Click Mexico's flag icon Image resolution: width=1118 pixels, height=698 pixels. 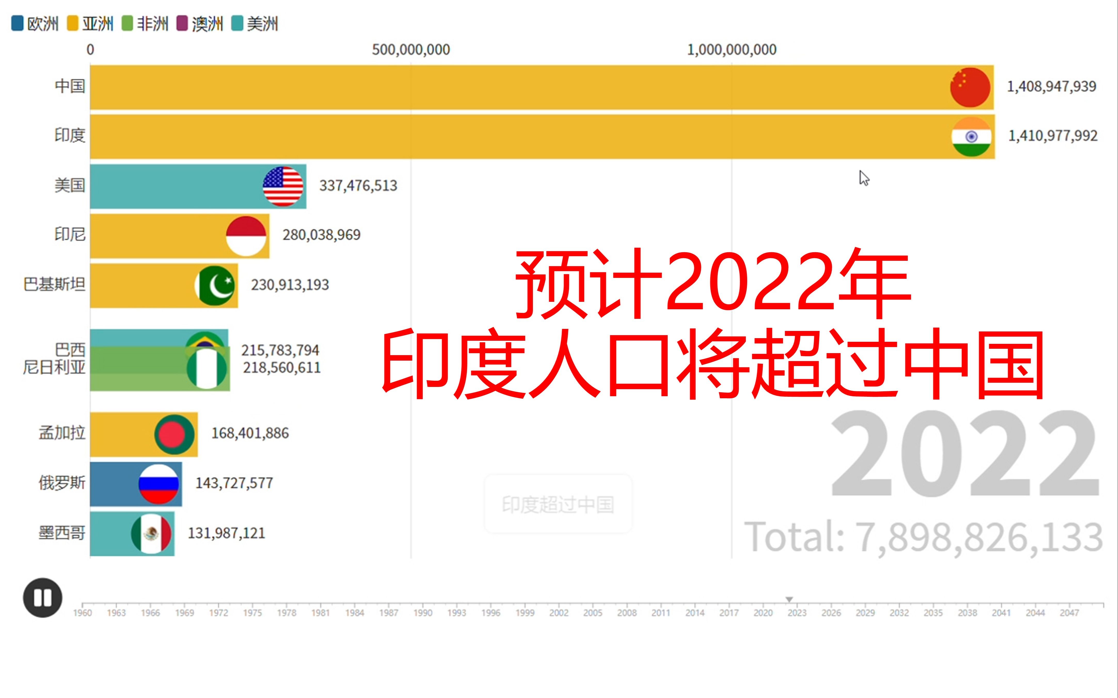coord(151,534)
